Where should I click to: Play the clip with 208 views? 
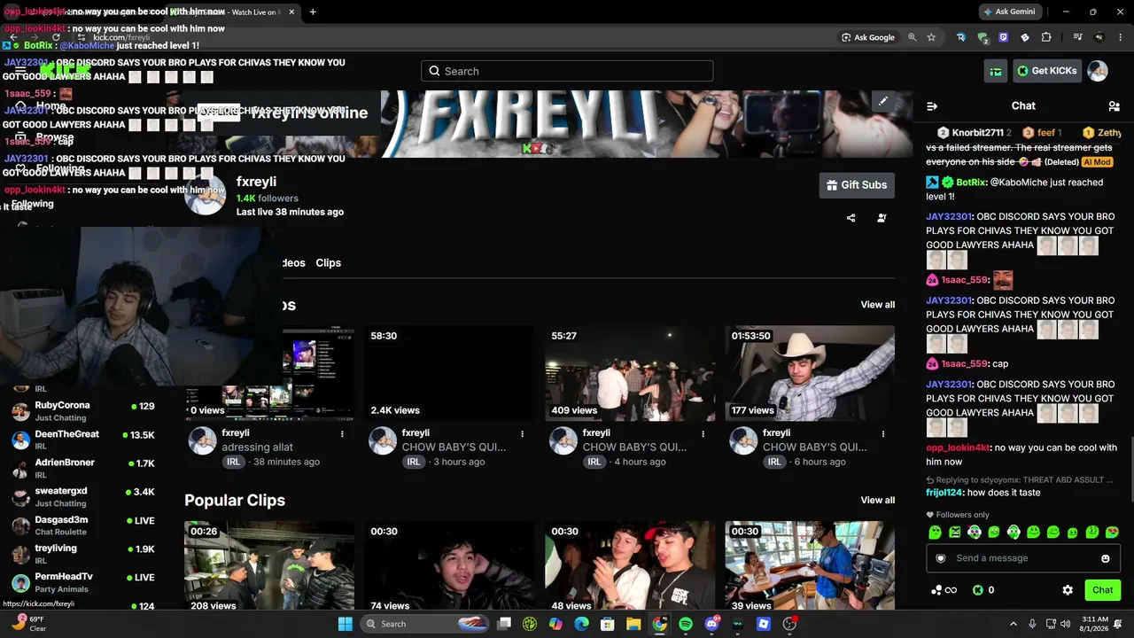pos(269,566)
